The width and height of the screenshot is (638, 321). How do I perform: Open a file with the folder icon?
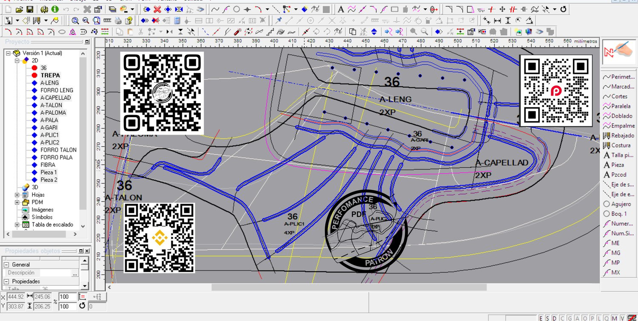click(19, 9)
